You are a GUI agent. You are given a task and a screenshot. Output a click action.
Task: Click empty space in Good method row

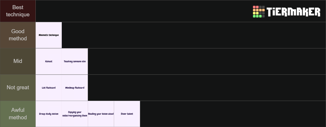pyautogui.click(x=194, y=35)
